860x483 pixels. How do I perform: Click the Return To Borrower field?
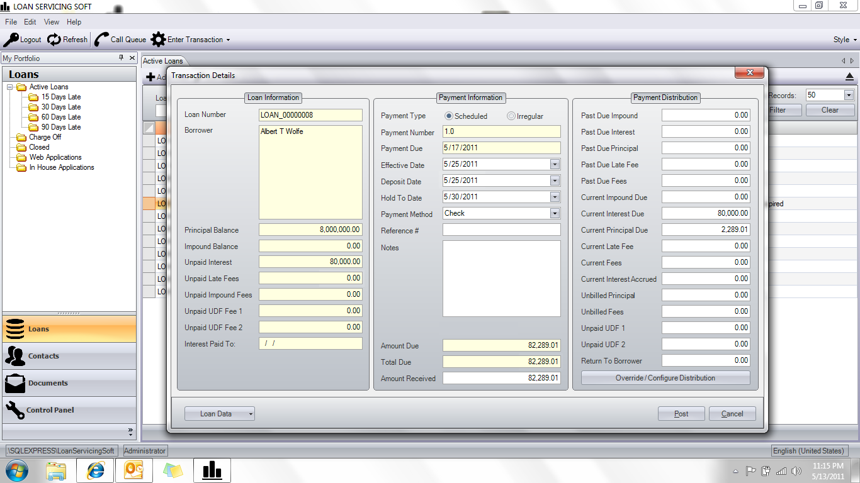tap(706, 361)
